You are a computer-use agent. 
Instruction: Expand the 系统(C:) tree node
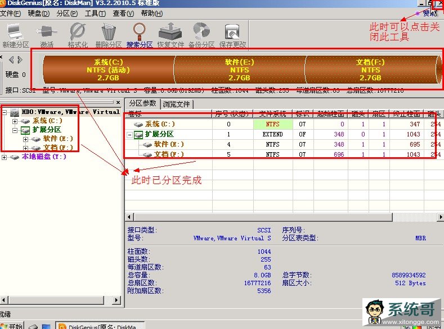15,121
